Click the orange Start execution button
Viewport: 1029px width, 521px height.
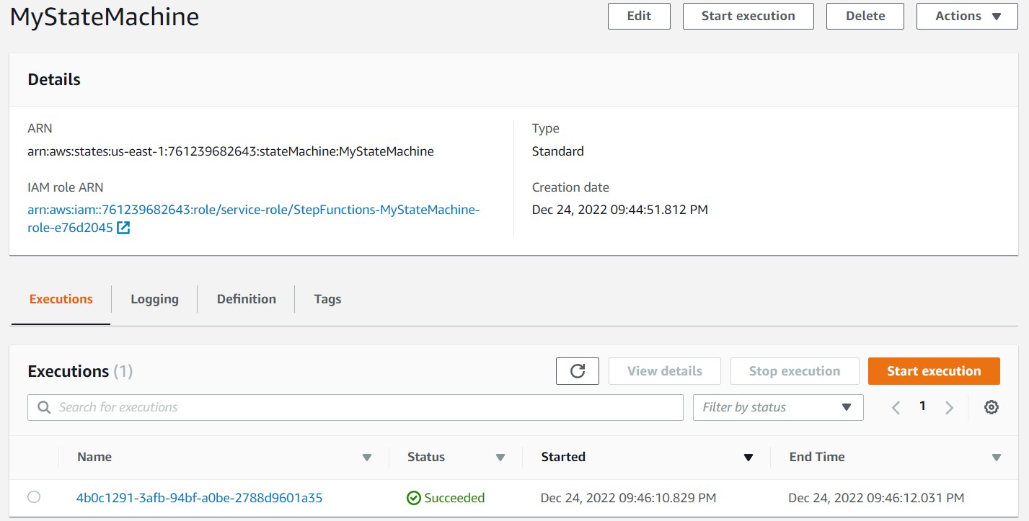(934, 371)
